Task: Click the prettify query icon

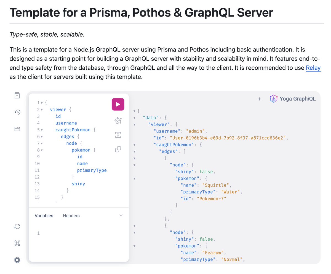Action: [x=118, y=121]
